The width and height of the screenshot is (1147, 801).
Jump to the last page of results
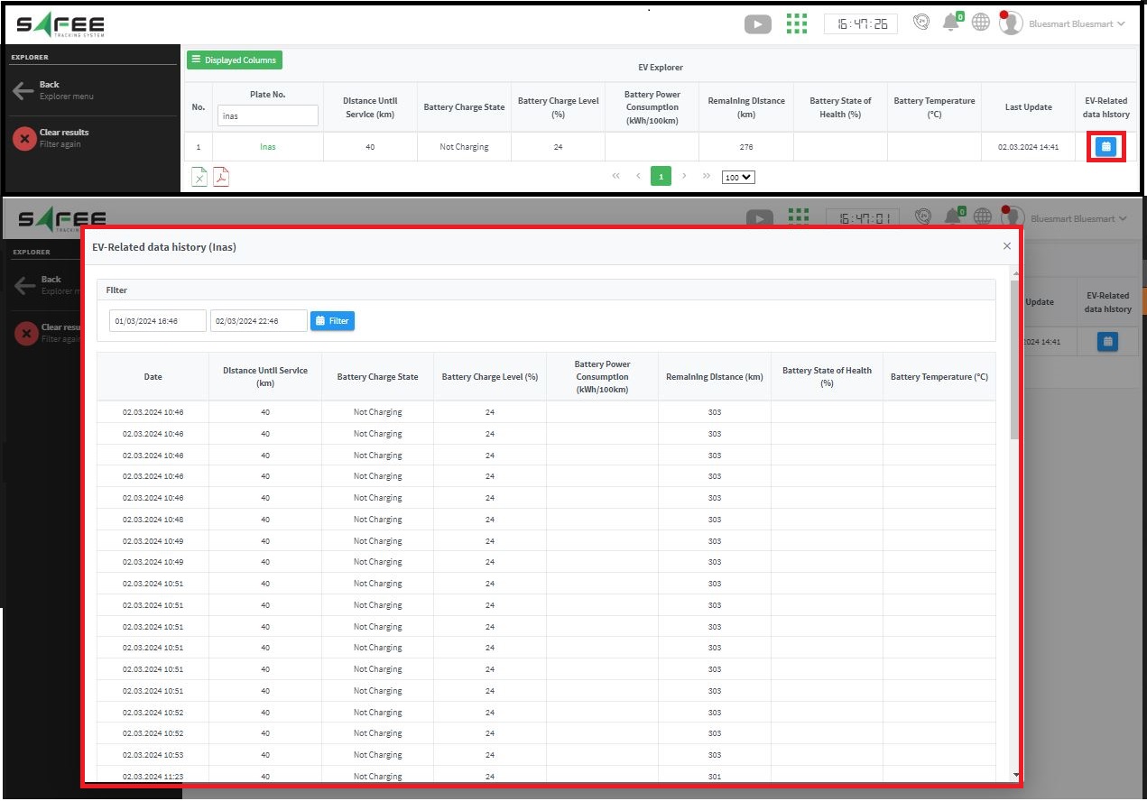coord(706,177)
